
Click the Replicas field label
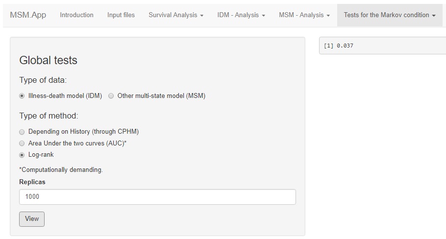(x=32, y=182)
